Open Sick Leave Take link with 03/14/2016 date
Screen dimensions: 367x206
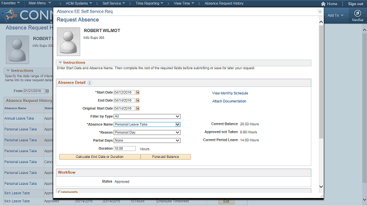click(17, 201)
